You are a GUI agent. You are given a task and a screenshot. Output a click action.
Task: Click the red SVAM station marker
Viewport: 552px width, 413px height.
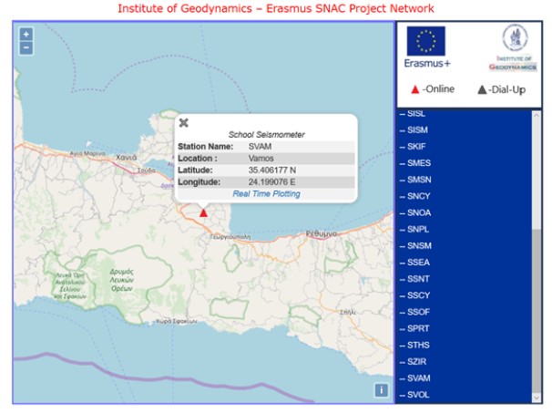point(203,212)
